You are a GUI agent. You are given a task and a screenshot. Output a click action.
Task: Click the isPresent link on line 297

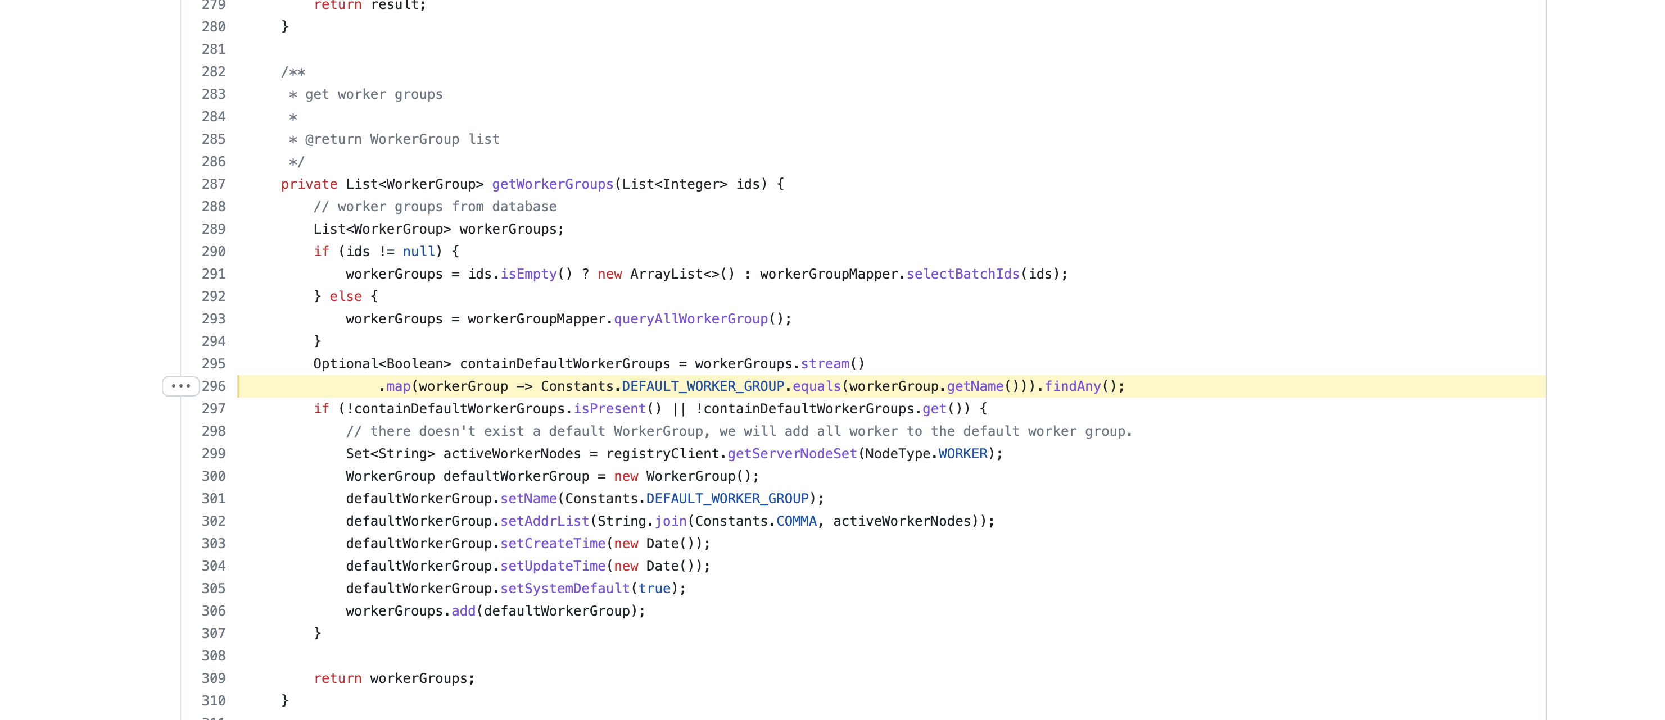click(x=612, y=408)
